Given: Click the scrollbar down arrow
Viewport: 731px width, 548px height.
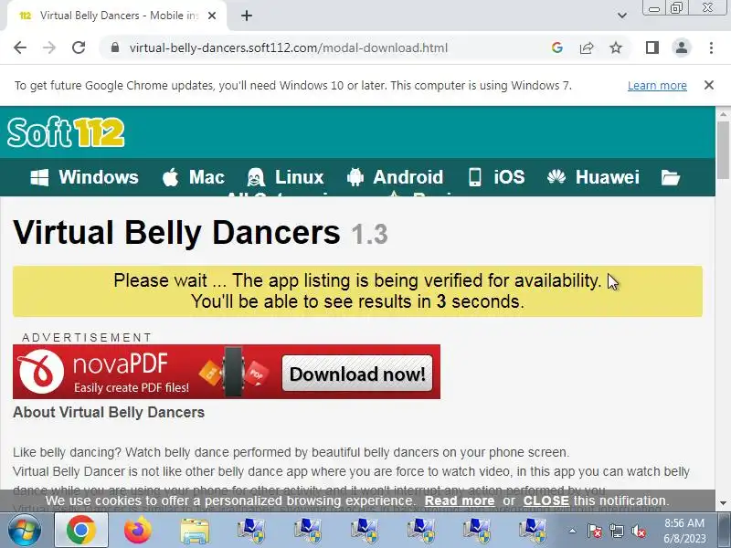Looking at the screenshot, I should 723,504.
